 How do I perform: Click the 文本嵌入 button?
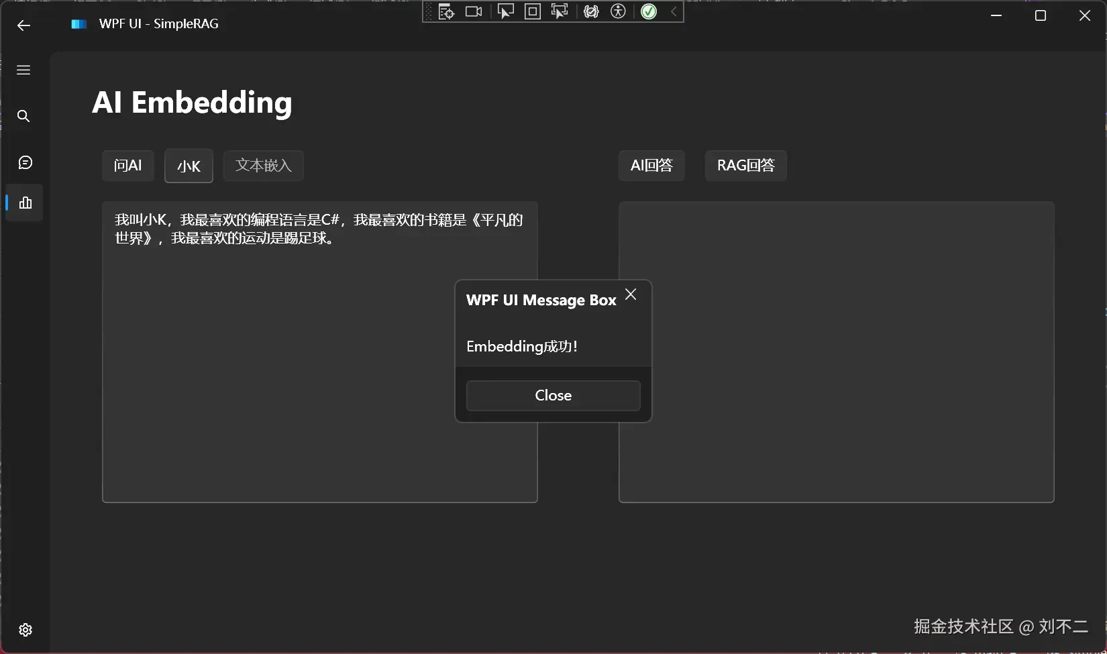point(264,166)
